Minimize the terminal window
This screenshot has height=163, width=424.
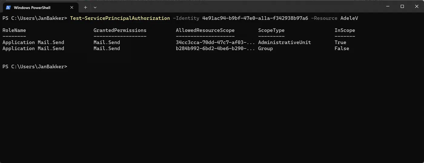(x=388, y=6)
